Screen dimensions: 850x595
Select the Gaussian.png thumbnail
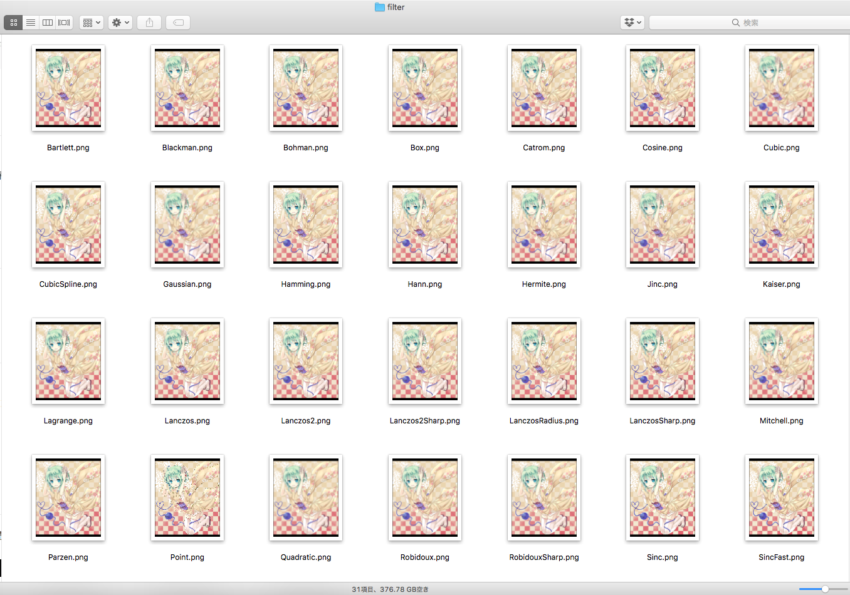[187, 224]
